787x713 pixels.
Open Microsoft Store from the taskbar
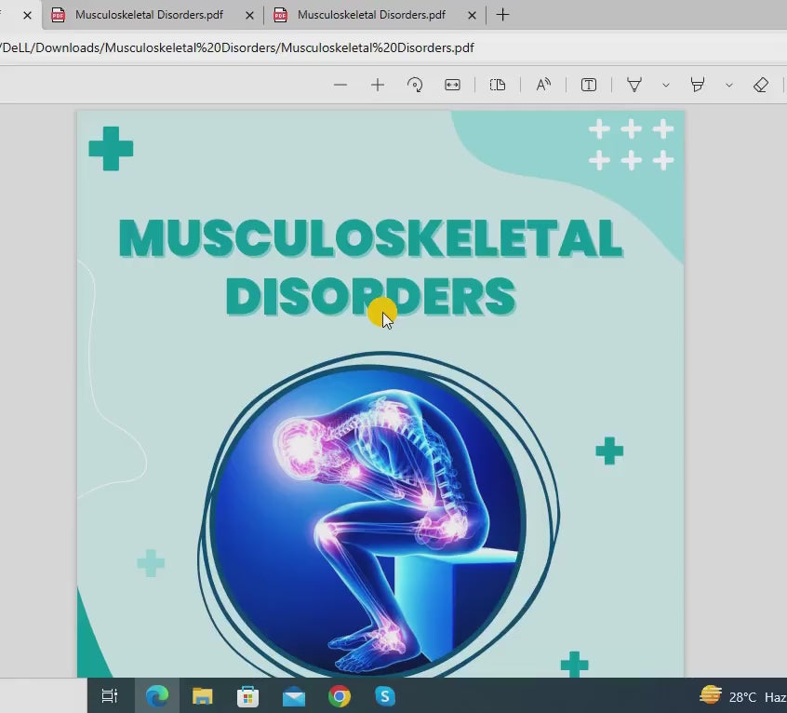click(247, 696)
